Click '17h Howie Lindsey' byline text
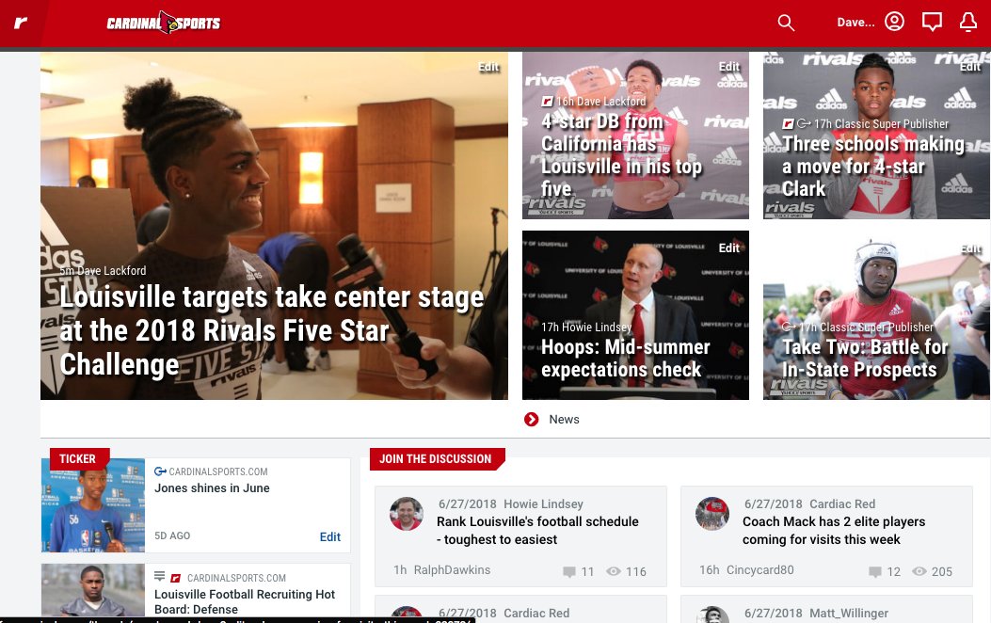This screenshot has width=991, height=623. click(586, 327)
